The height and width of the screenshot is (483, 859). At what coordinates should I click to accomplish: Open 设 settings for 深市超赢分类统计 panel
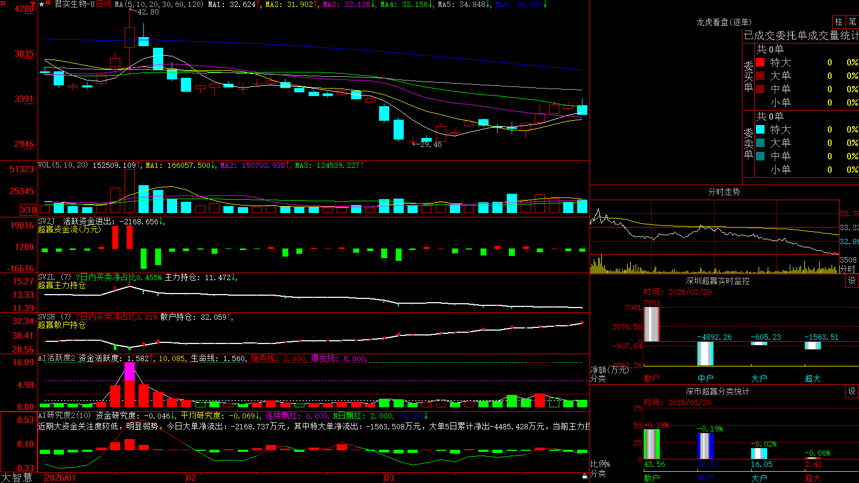coord(852,391)
